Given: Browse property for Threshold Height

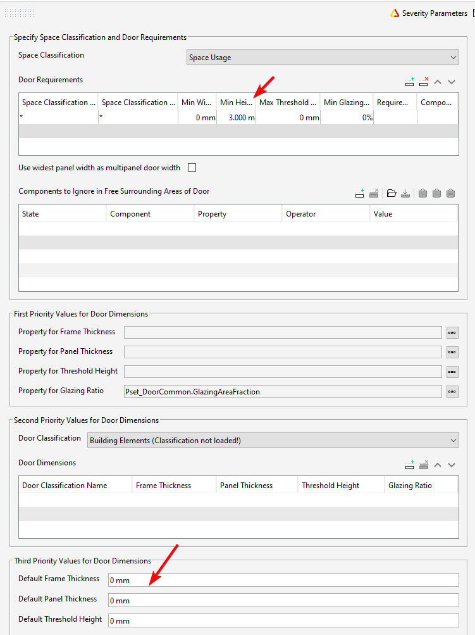Looking at the screenshot, I should [452, 372].
